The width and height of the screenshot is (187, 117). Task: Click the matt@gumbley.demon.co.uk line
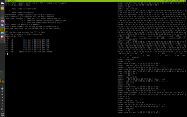coord(44,20)
